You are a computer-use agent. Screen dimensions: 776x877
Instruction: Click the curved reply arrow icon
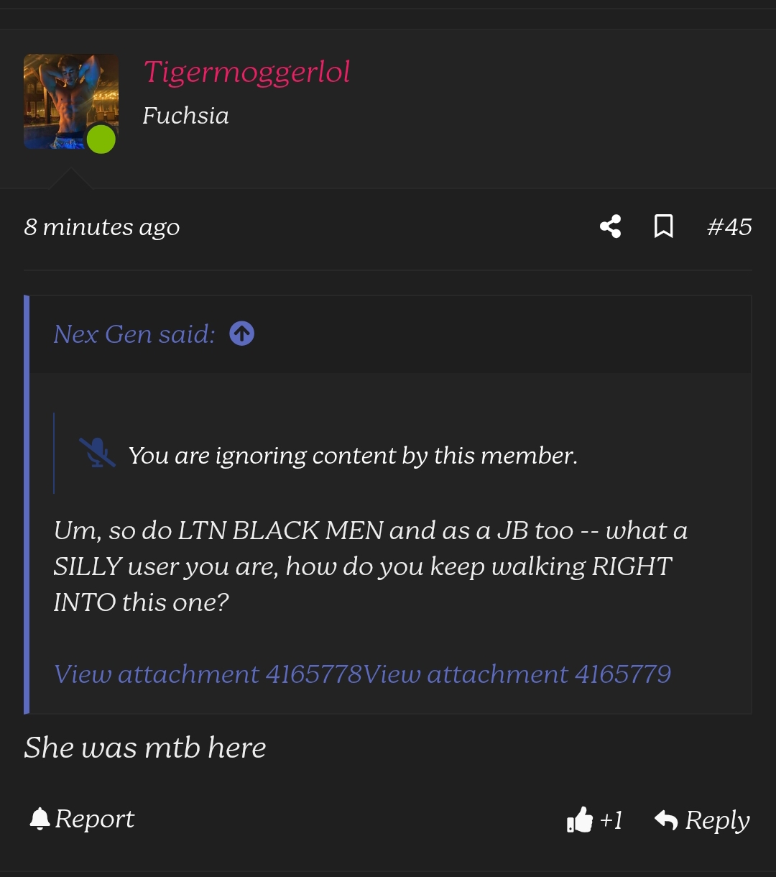666,819
